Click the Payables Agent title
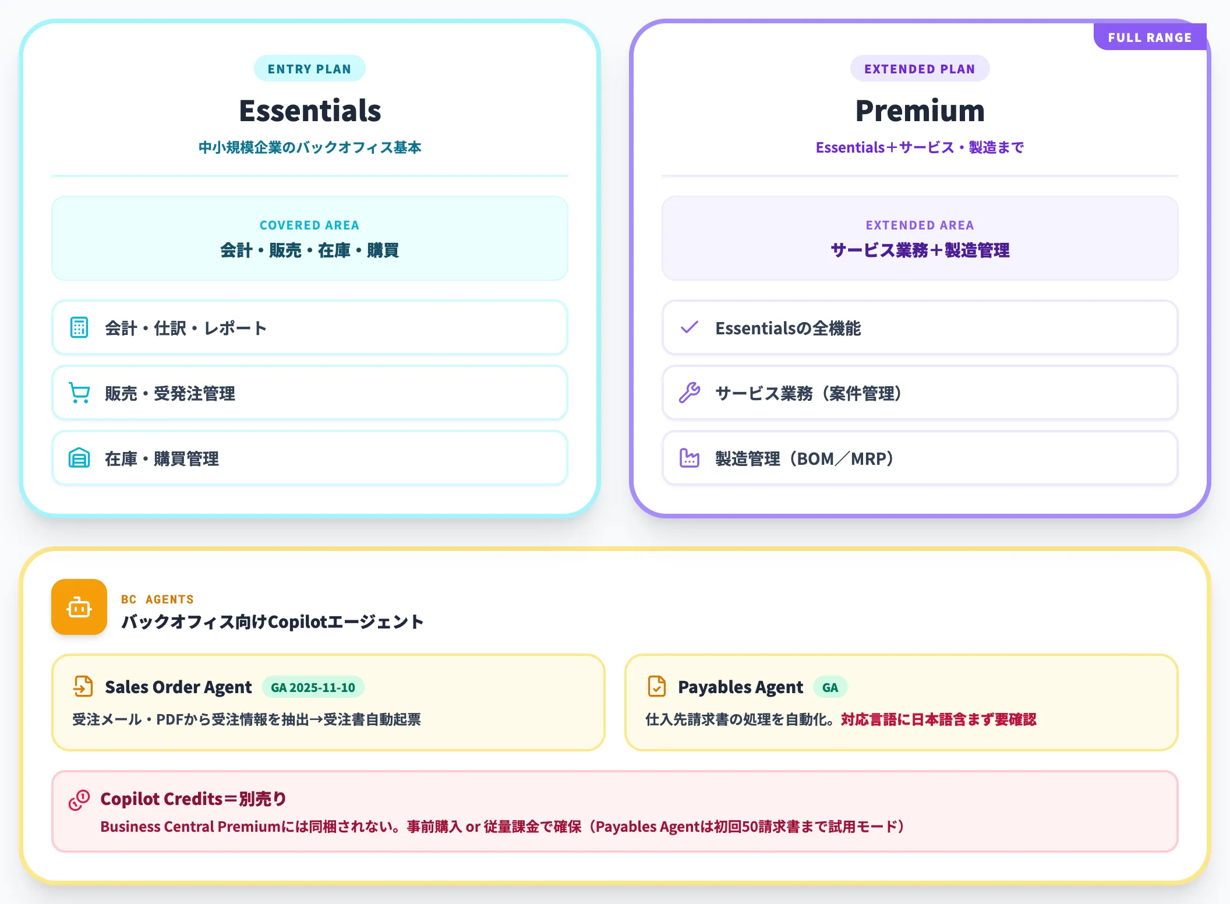 [x=740, y=687]
